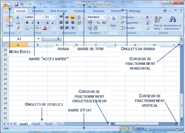Align text to bottom of cell
185x133 pixels.
point(72,17)
